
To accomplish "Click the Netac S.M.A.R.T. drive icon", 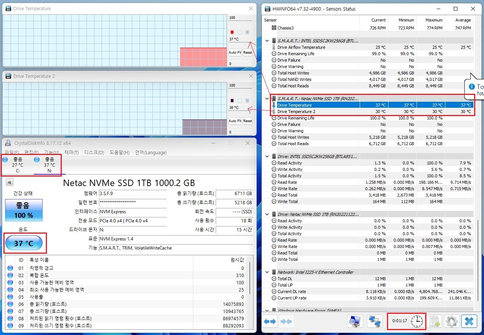I will point(274,99).
